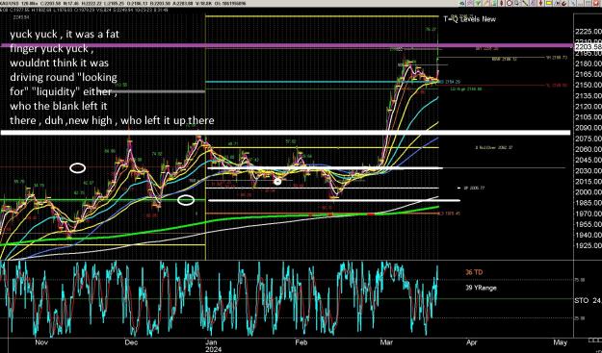Click the green bars toolbar icon
The width and height of the screenshot is (602, 353).
494,3
